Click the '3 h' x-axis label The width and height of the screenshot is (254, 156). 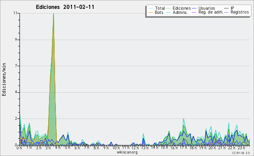pos(48,148)
